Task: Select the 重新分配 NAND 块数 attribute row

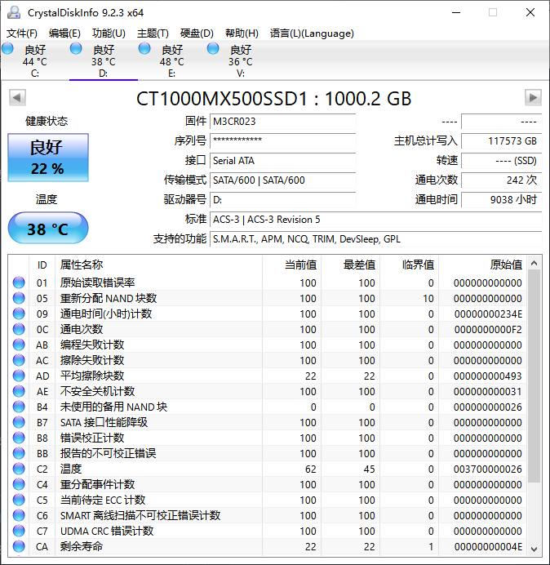Action: (x=268, y=298)
